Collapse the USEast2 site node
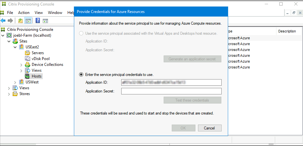Viewport: 303px width, 146px height. (x=15, y=47)
